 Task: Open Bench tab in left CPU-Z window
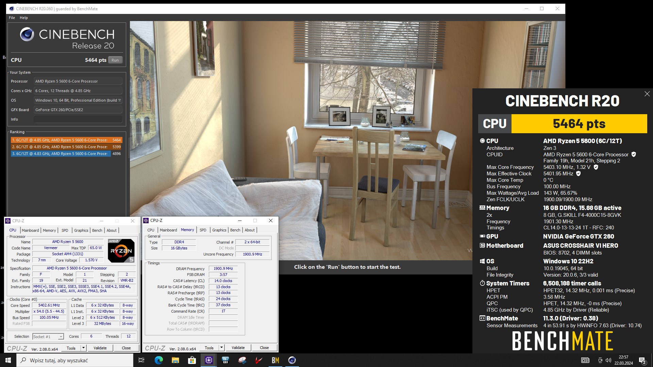(97, 230)
